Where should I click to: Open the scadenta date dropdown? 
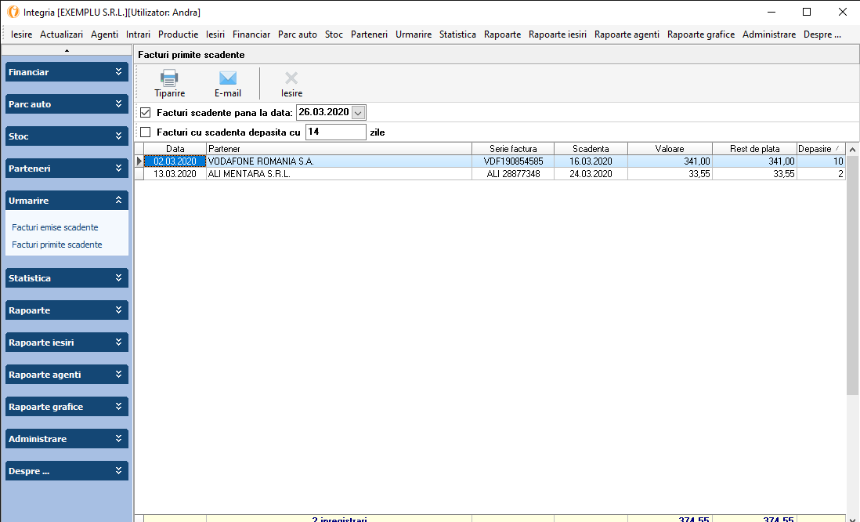(359, 113)
